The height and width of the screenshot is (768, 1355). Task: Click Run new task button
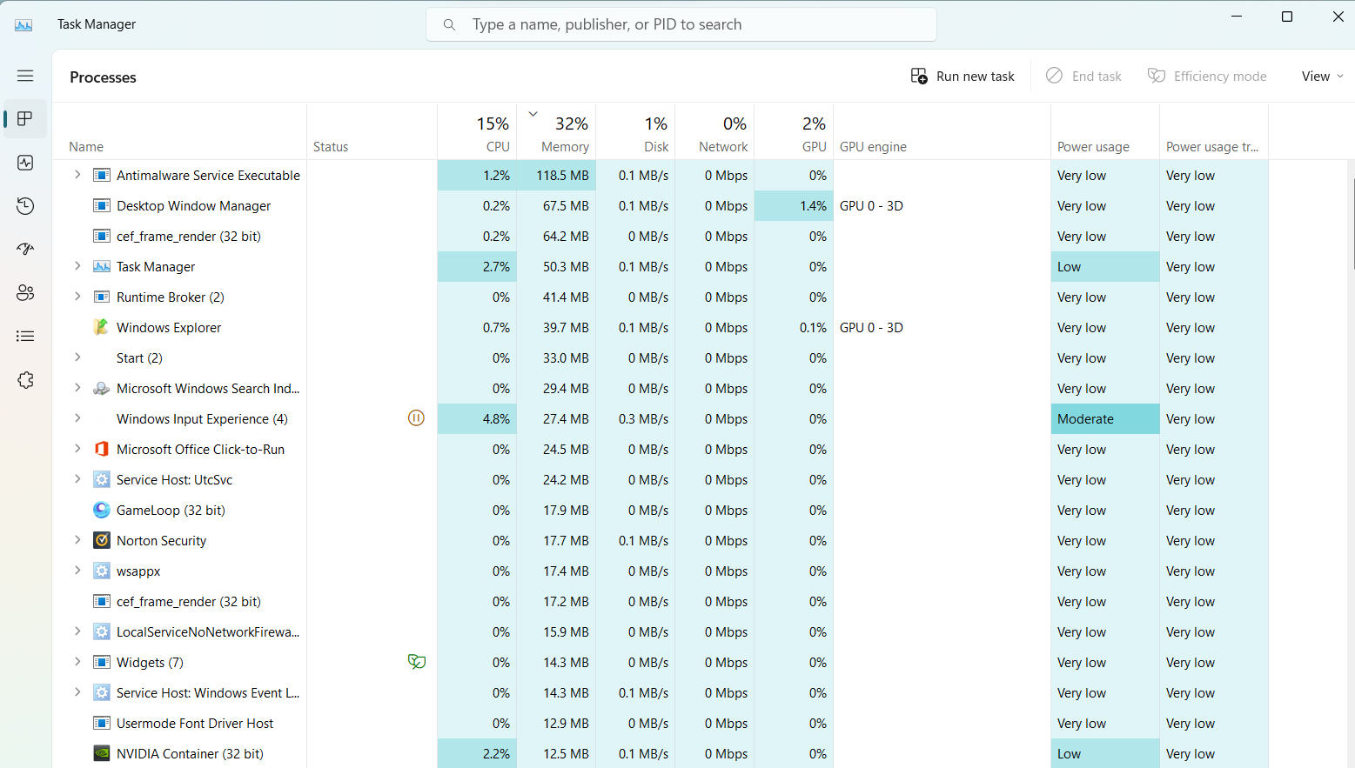point(963,77)
